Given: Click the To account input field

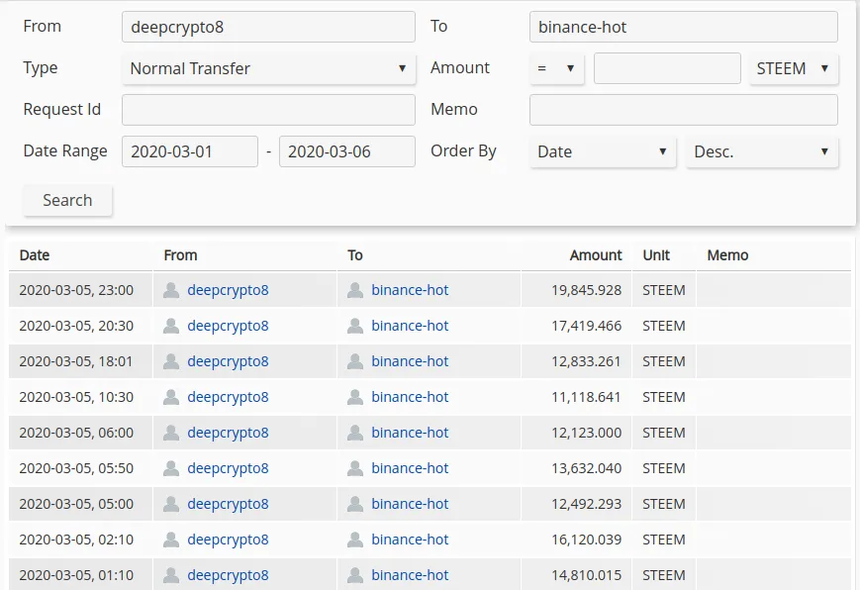Looking at the screenshot, I should pyautogui.click(x=684, y=27).
